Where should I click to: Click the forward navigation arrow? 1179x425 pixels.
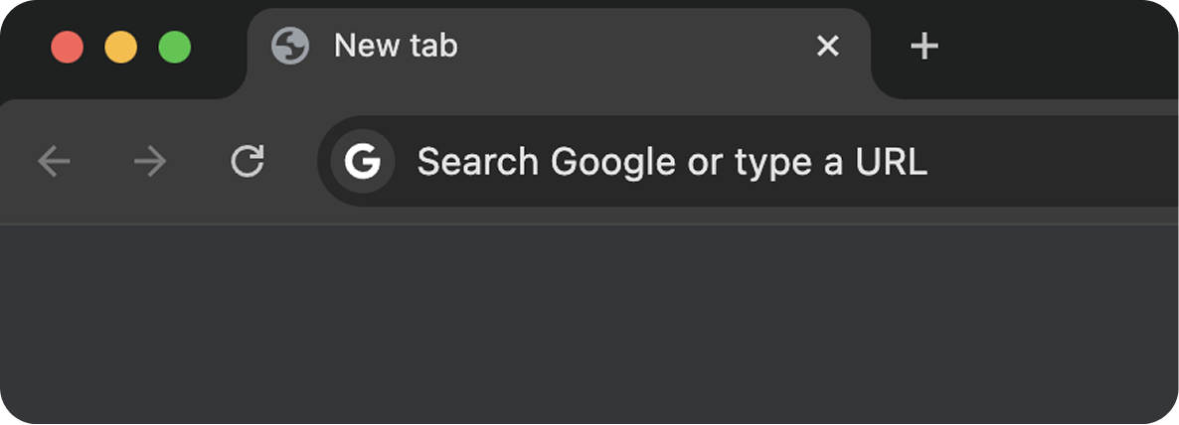coord(150,161)
